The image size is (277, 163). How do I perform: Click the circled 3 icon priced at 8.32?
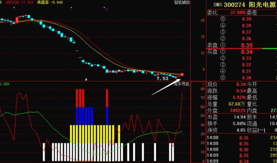(x=223, y=64)
